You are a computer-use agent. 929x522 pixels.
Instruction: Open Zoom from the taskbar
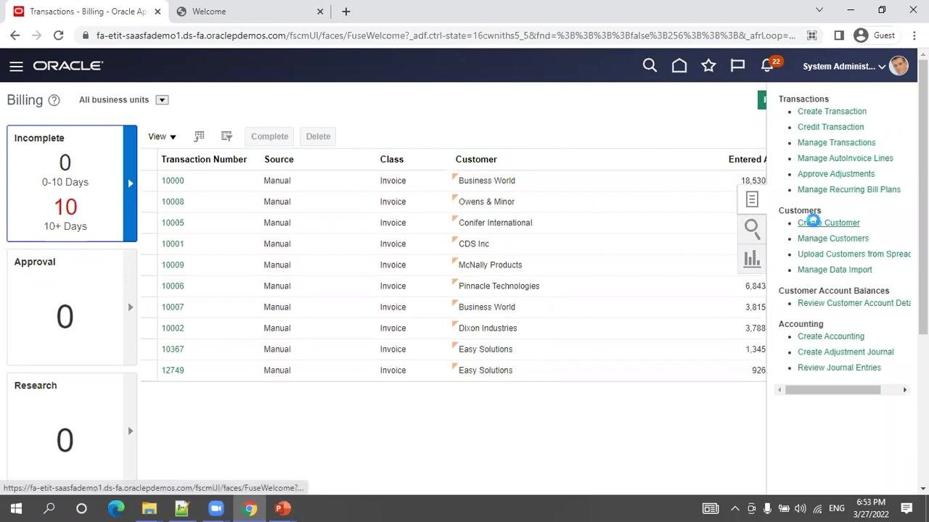[216, 508]
